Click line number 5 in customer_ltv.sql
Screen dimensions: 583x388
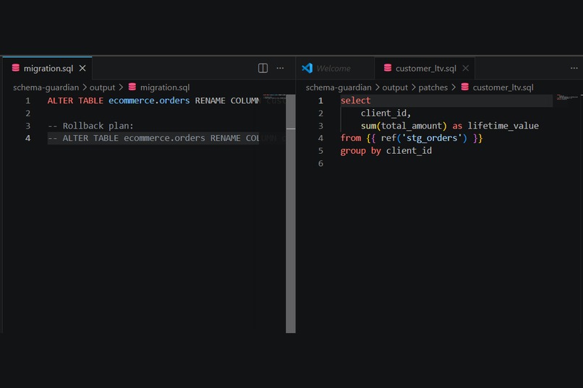point(320,151)
